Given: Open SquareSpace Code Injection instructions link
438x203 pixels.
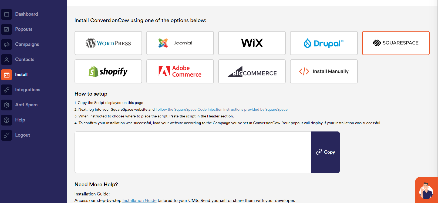Looking at the screenshot, I should tap(221, 109).
